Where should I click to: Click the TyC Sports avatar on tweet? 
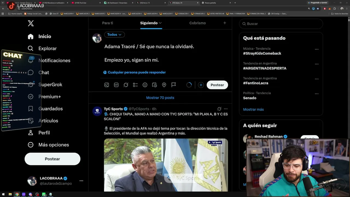[97, 111]
